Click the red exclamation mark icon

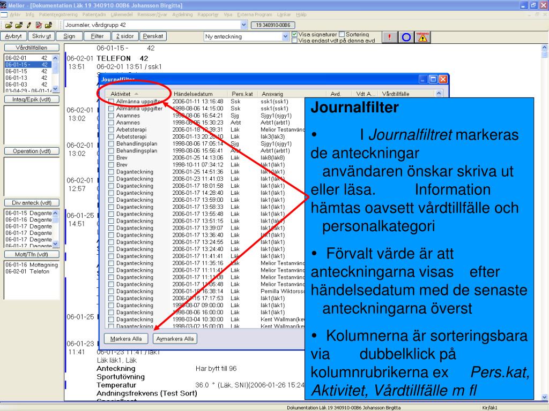pos(390,37)
